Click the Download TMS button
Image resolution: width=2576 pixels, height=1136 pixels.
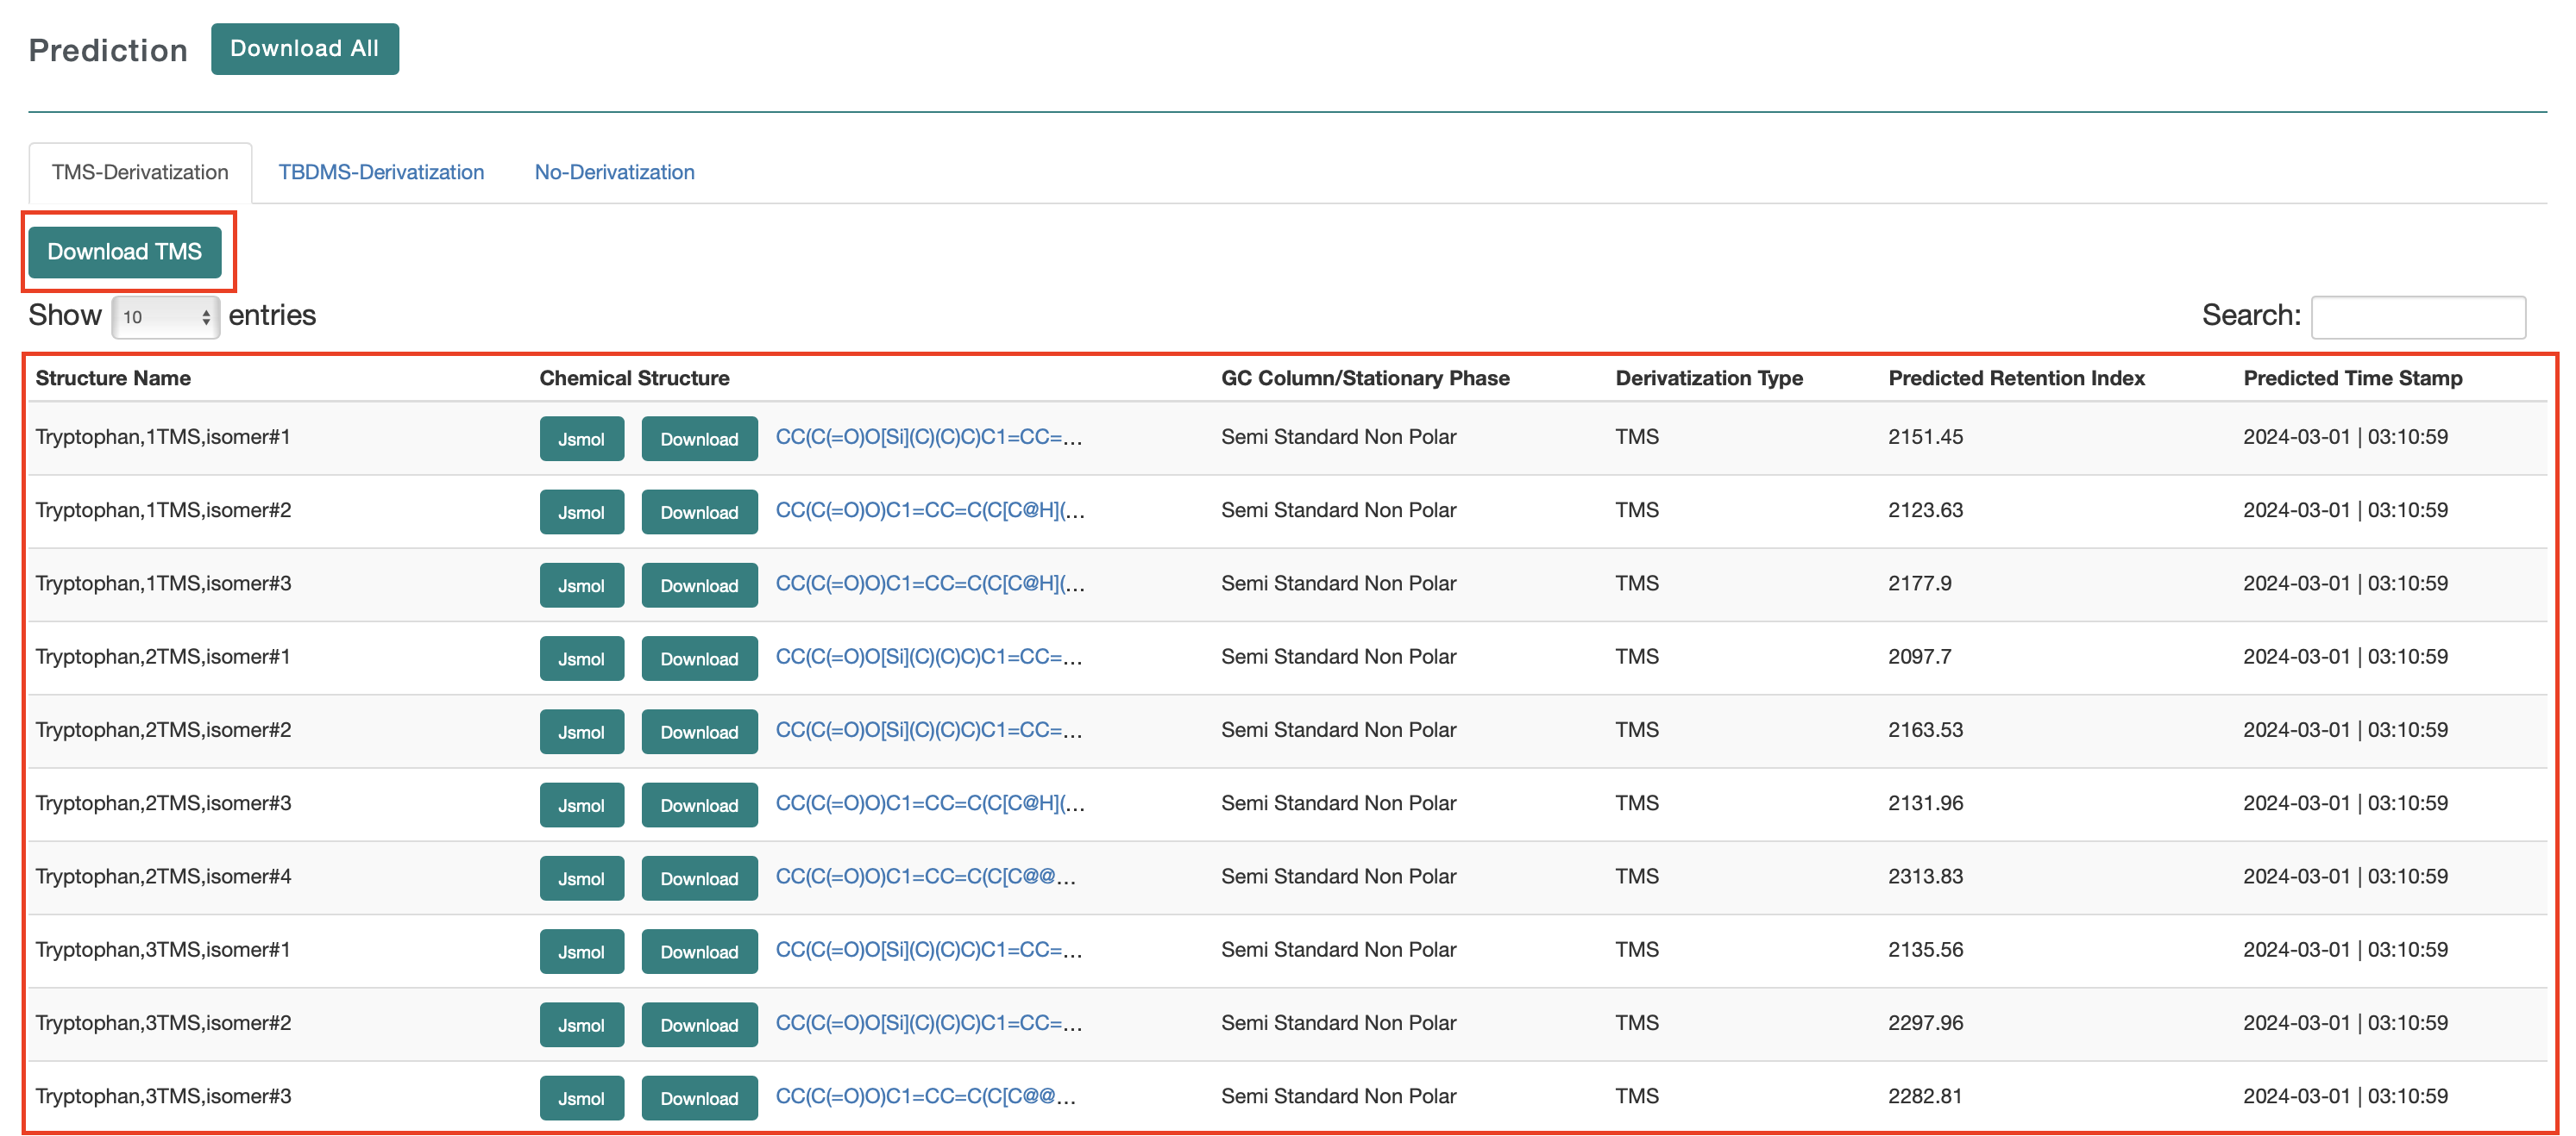[x=125, y=252]
